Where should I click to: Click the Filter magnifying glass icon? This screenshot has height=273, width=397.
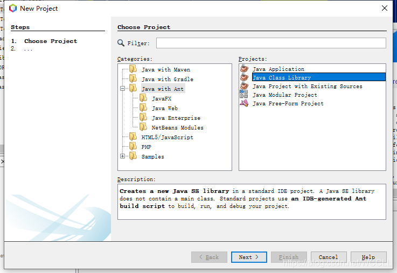(x=121, y=42)
